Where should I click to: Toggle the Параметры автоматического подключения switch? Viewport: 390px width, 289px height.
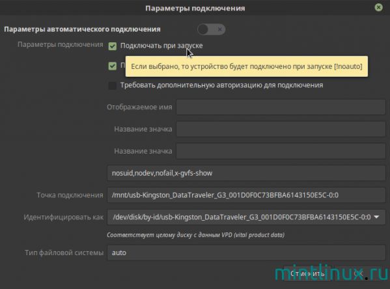(x=211, y=29)
